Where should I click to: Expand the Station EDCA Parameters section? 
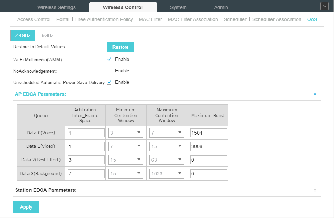(315, 190)
